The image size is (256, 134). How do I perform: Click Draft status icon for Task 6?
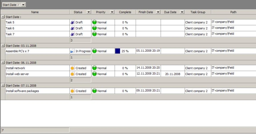[72, 28]
